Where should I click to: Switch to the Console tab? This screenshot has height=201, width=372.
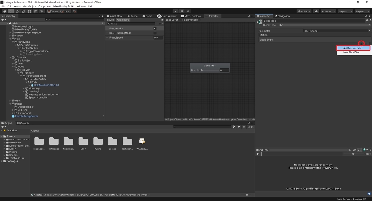tap(23, 123)
